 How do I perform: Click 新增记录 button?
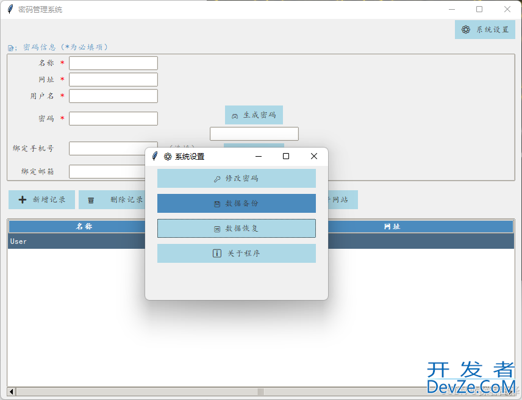point(41,199)
